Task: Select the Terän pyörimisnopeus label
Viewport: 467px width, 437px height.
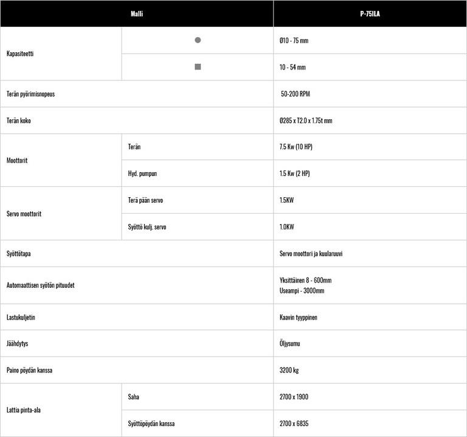Action: coord(30,94)
